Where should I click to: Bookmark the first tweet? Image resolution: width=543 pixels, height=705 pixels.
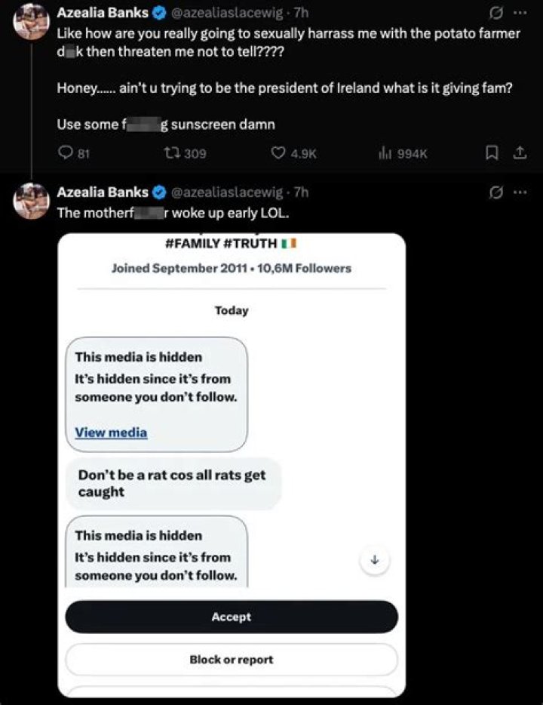pos(491,153)
